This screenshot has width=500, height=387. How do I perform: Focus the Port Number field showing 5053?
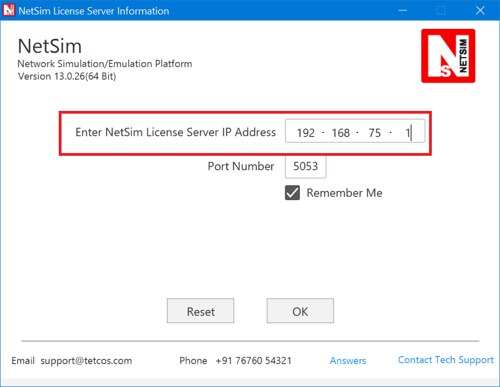click(x=305, y=166)
